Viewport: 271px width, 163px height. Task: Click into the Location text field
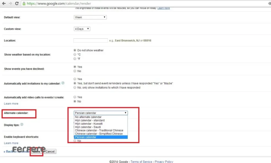91,41
